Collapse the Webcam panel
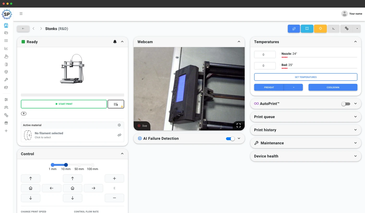The height and width of the screenshot is (213, 365). pyautogui.click(x=239, y=42)
